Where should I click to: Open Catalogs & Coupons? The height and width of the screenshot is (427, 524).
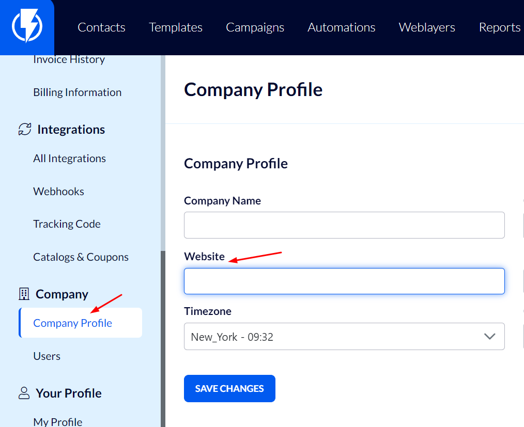[x=81, y=257]
